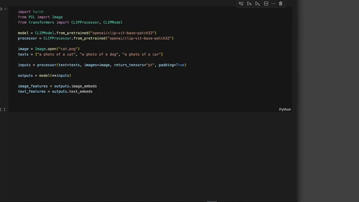Image resolution: width=359 pixels, height=202 pixels.
Task: Click outputs.image_embeds line
Action: 57,86
